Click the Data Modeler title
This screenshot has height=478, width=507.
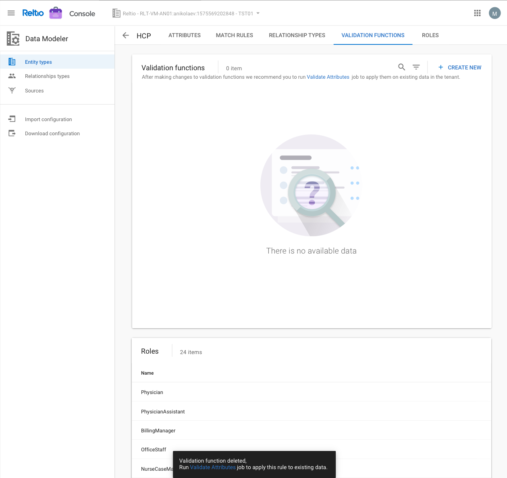[47, 39]
